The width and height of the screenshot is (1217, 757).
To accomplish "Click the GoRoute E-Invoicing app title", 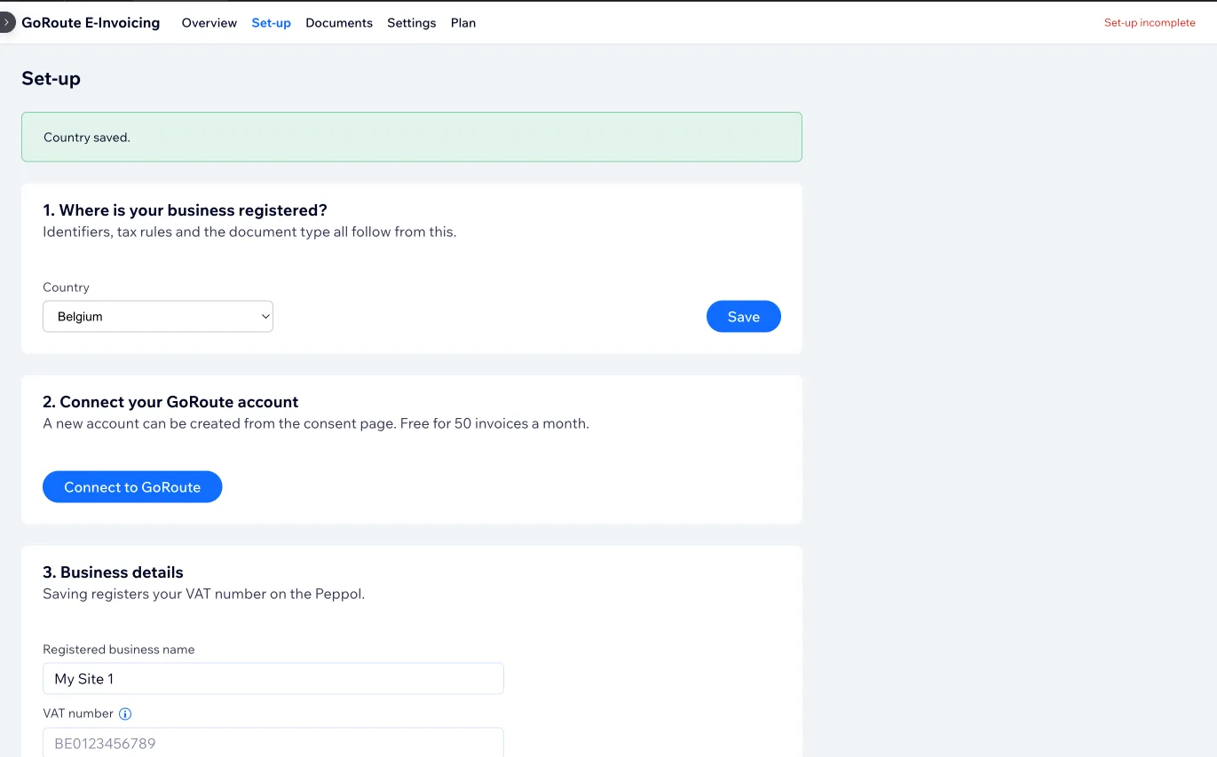I will 91,23.
